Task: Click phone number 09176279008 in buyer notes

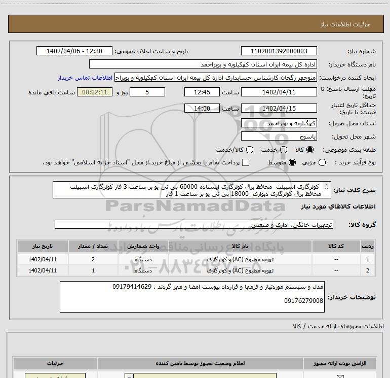Action: pyautogui.click(x=304, y=301)
